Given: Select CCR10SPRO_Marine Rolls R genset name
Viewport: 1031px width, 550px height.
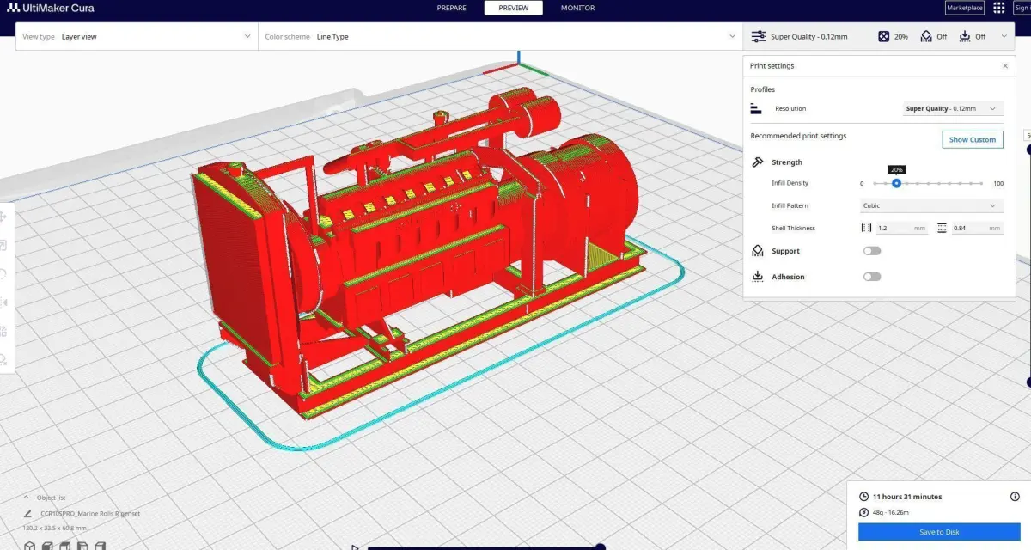Looking at the screenshot, I should (90, 513).
